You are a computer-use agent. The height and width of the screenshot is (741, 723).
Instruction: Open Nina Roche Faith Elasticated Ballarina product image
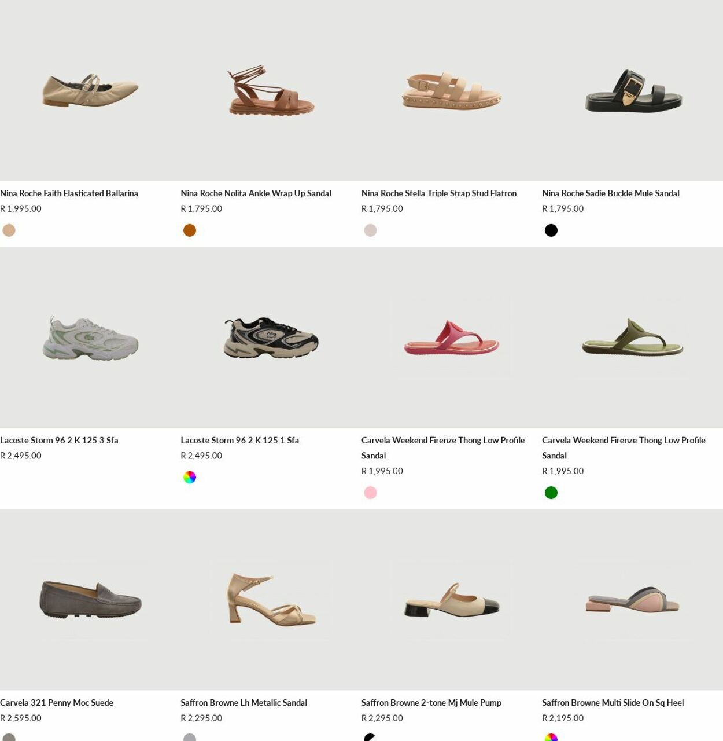(90, 90)
